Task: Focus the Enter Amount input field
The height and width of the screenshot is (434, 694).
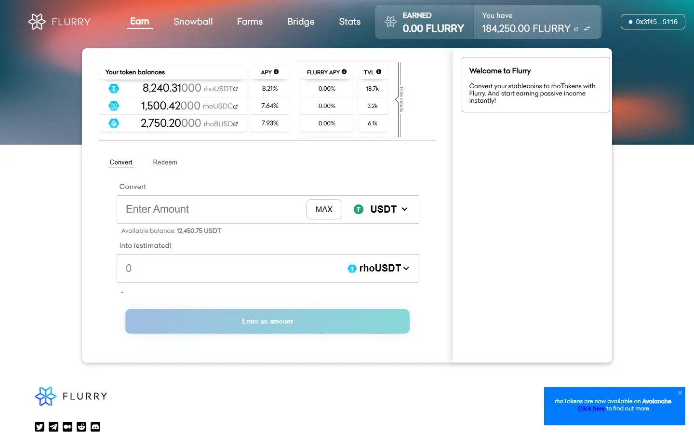Action: [x=211, y=209]
